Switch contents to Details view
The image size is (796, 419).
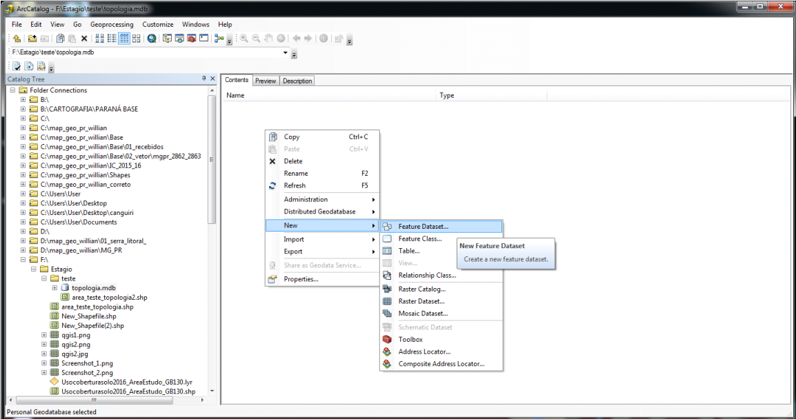coord(124,39)
